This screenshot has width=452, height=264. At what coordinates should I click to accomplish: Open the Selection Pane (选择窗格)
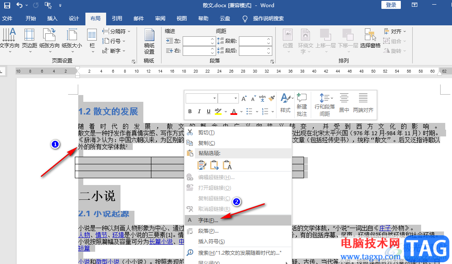coord(370,38)
